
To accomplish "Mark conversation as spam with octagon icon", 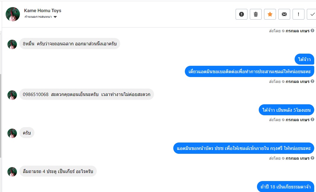I will [242, 14].
